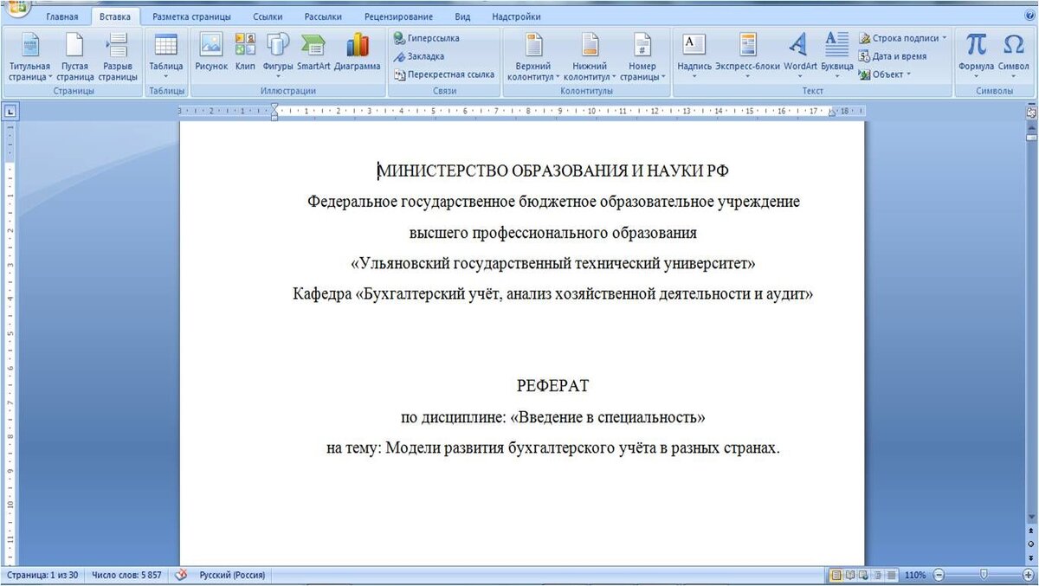Viewport: 1039px width, 586px height.
Task: Open the Таблица table tool
Action: pos(165,56)
